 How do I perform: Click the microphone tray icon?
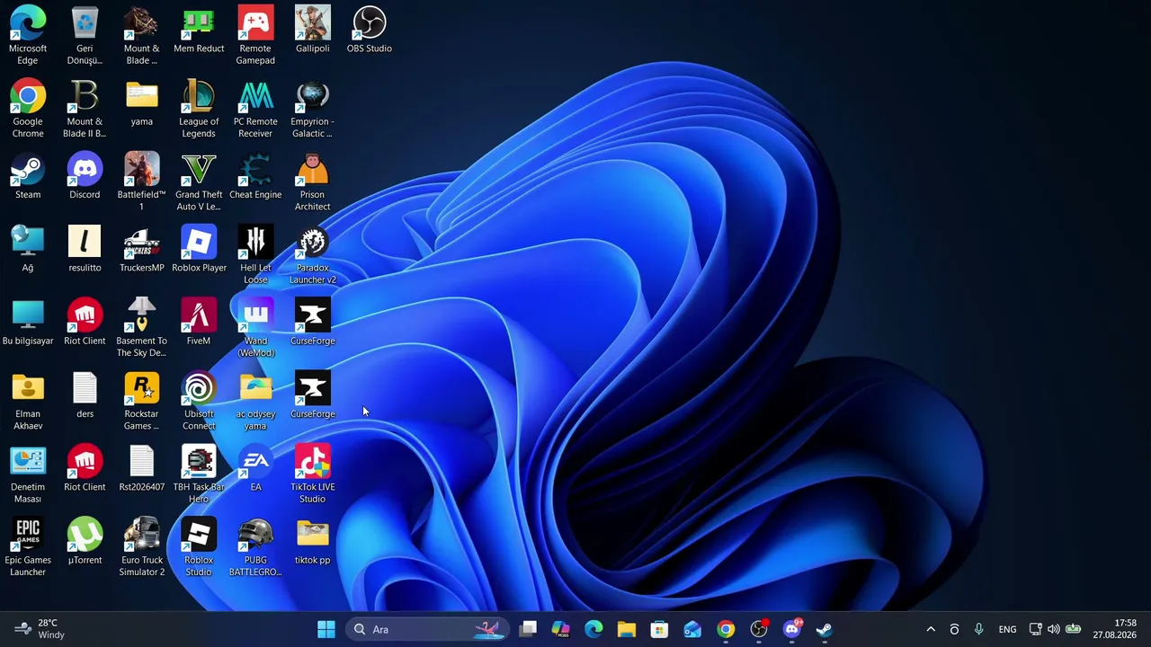978,629
